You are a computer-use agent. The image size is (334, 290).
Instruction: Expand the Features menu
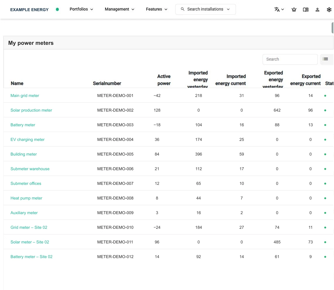[x=156, y=9]
